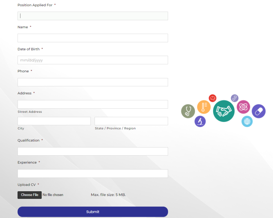Click the 'Position Applied For' label
The width and height of the screenshot is (273, 218).
35,5
